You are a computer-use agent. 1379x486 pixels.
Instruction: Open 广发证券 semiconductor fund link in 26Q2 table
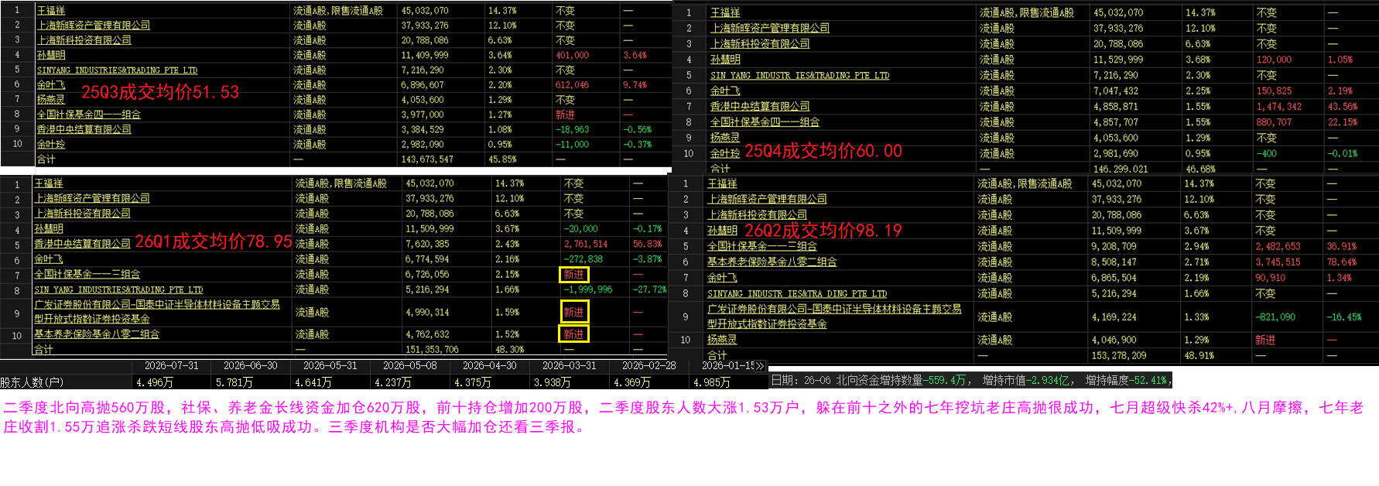click(x=834, y=317)
